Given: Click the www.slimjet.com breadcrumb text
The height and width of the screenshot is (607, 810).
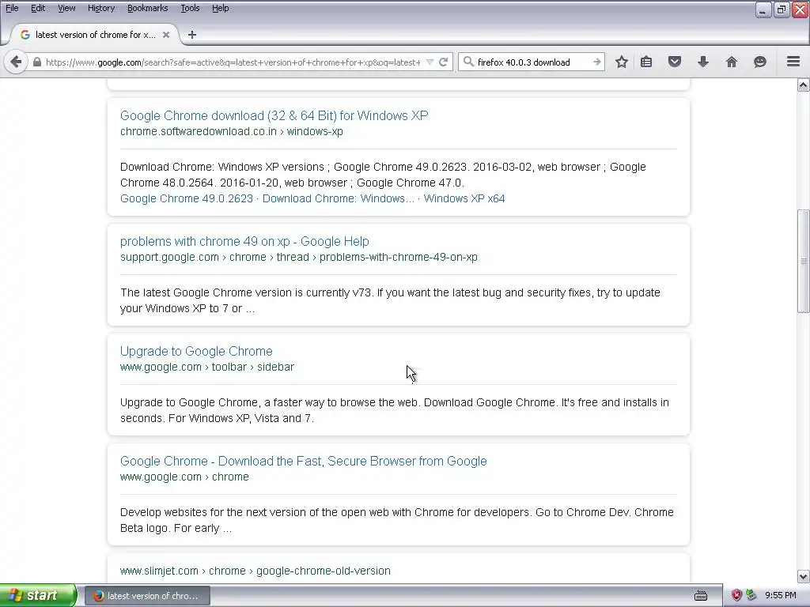Looking at the screenshot, I should [x=255, y=571].
